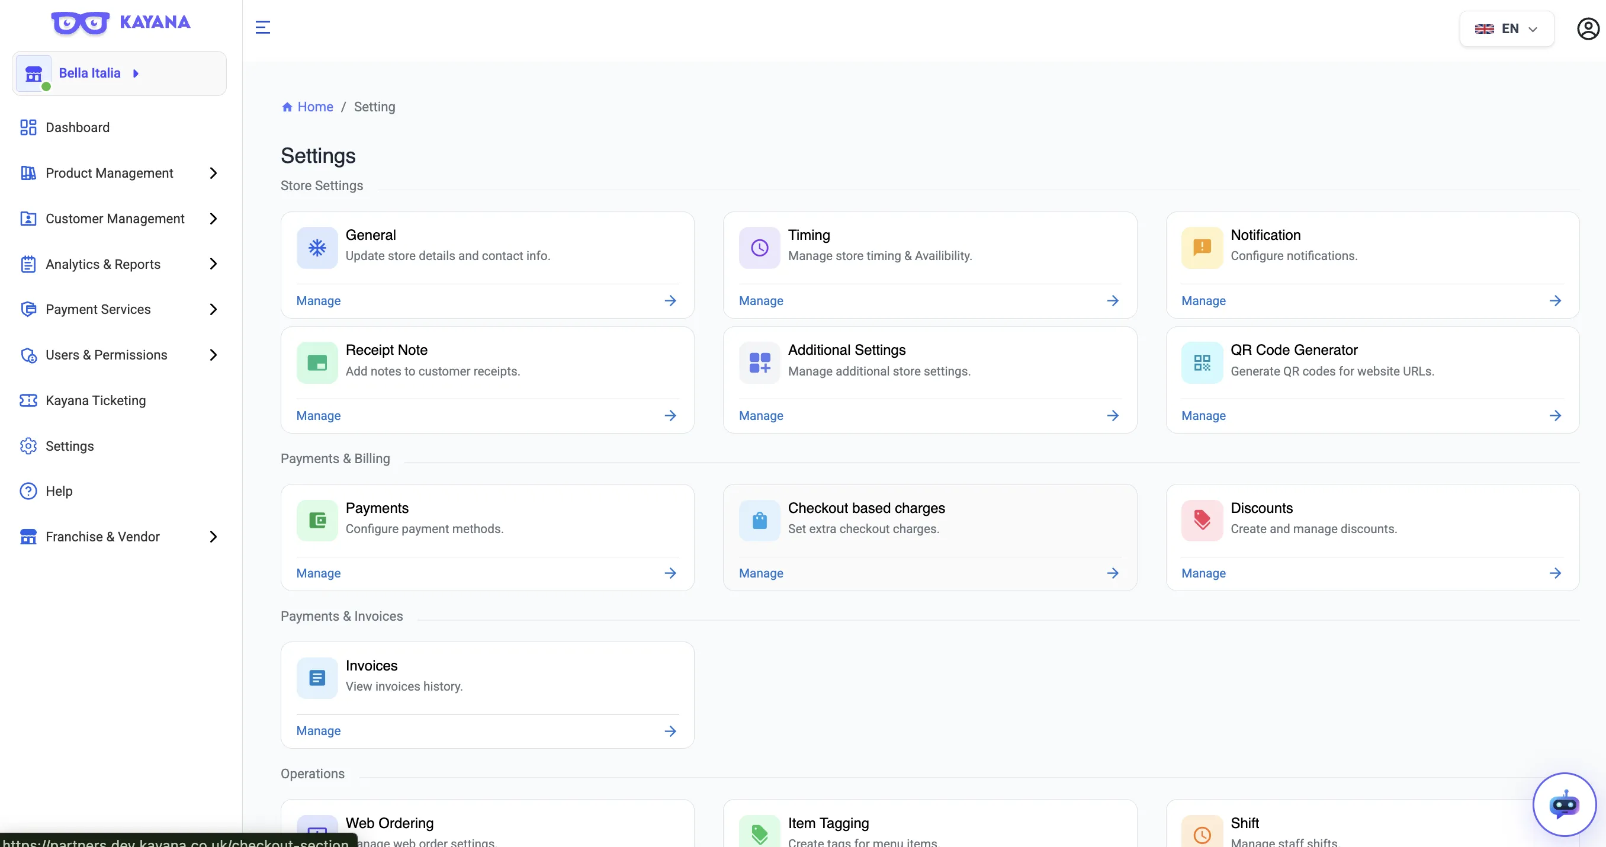Screen dimensions: 1606x847
Task: Click the QR Code Generator icon
Action: coord(1202,362)
